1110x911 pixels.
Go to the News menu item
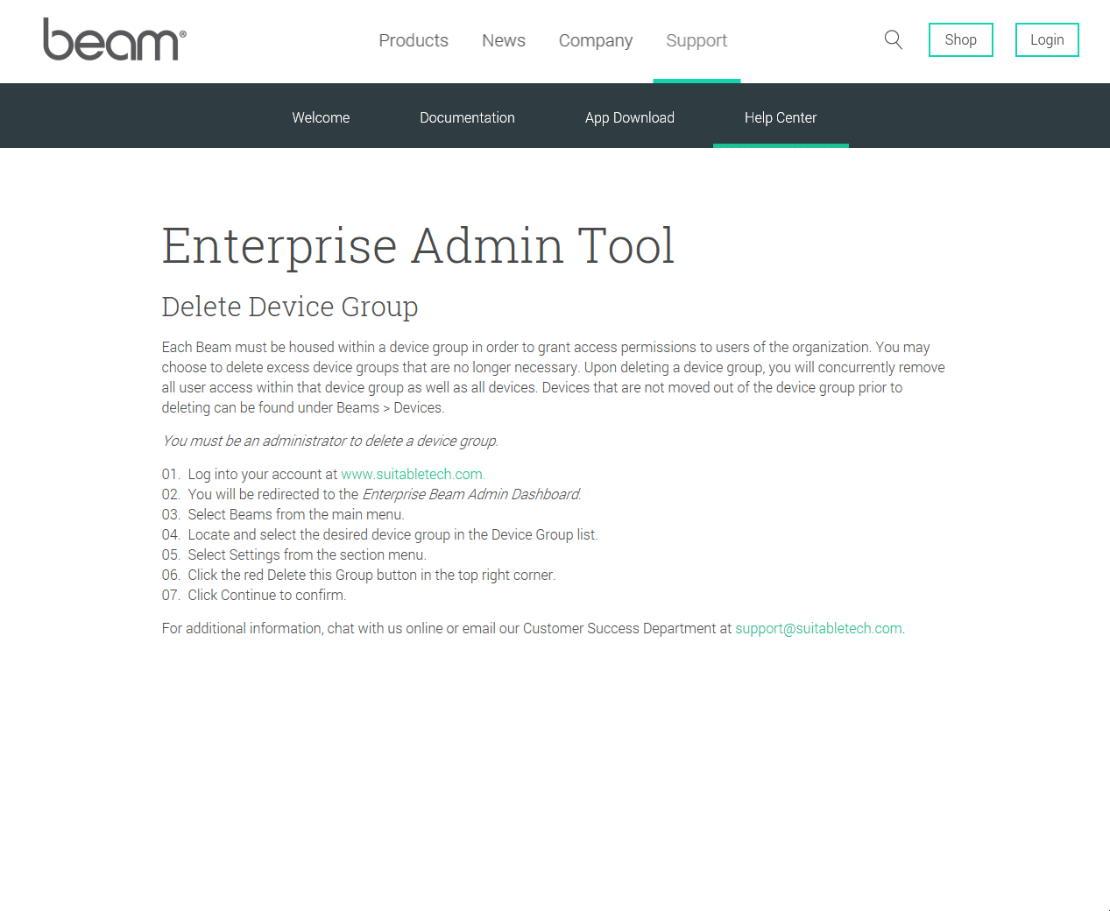504,40
